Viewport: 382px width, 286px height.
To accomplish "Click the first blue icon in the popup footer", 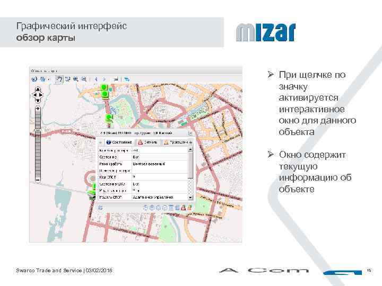I will [x=145, y=208].
